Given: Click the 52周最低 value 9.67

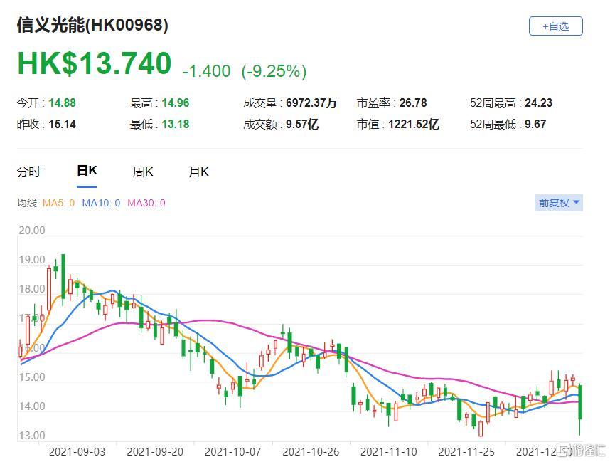Looking at the screenshot, I should pos(535,125).
